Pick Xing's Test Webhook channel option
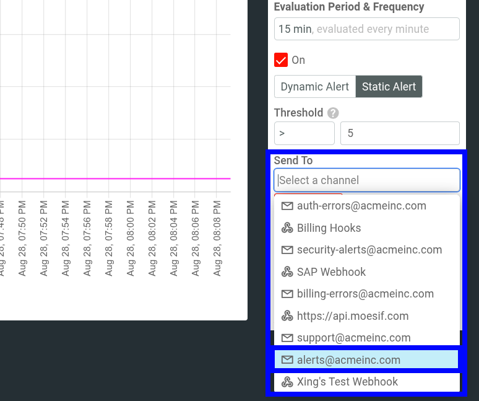Viewport: 479px width, 401px height. [x=347, y=382]
